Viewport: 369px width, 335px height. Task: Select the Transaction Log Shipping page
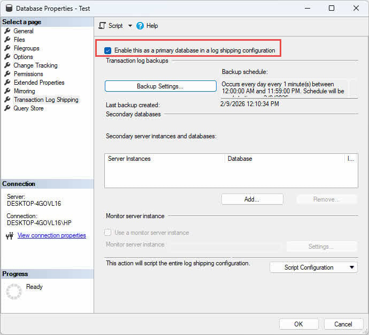[x=46, y=100]
